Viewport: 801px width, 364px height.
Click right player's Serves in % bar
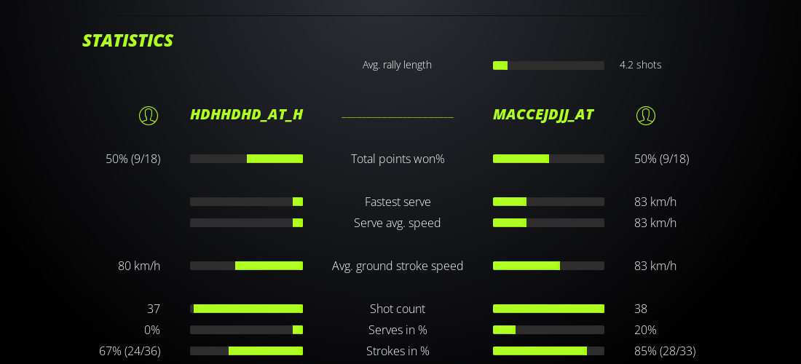[548, 330]
